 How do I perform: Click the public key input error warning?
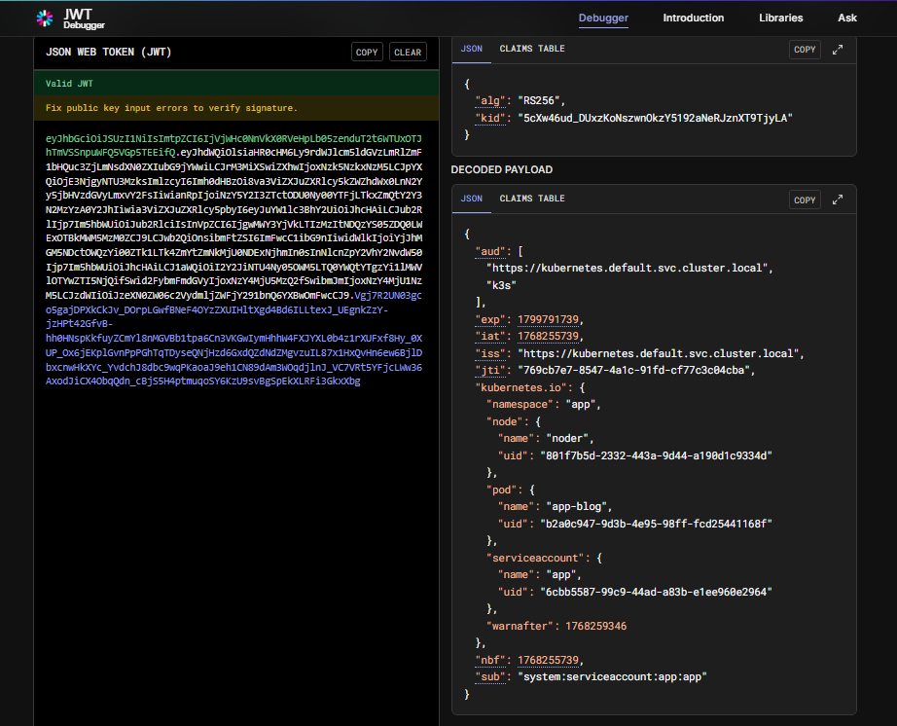(x=171, y=108)
